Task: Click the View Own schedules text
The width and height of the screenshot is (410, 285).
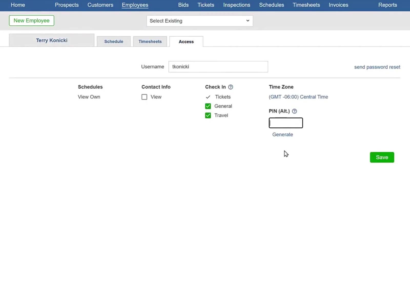Action: (89, 97)
